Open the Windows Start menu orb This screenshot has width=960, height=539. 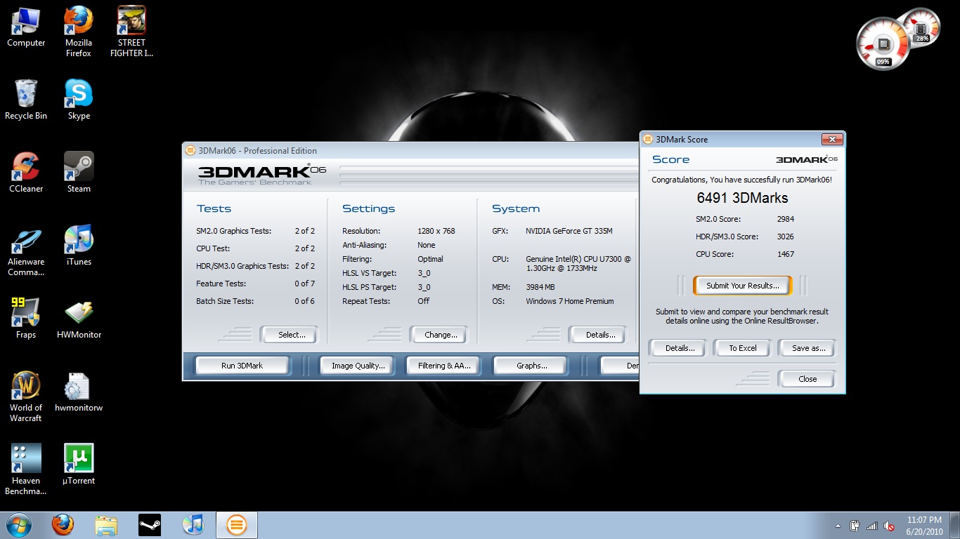pyautogui.click(x=19, y=525)
